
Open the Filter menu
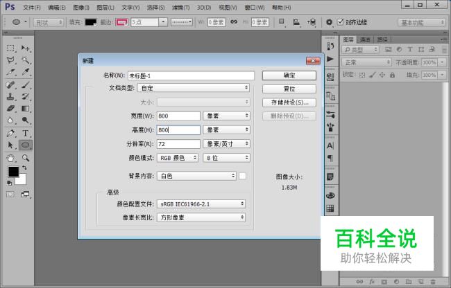coord(180,8)
